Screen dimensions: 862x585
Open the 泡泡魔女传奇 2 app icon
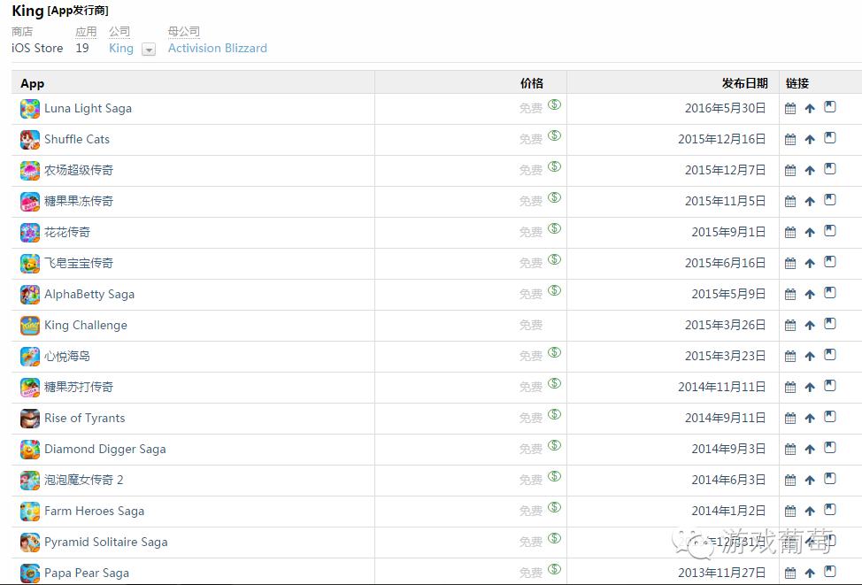[x=30, y=480]
